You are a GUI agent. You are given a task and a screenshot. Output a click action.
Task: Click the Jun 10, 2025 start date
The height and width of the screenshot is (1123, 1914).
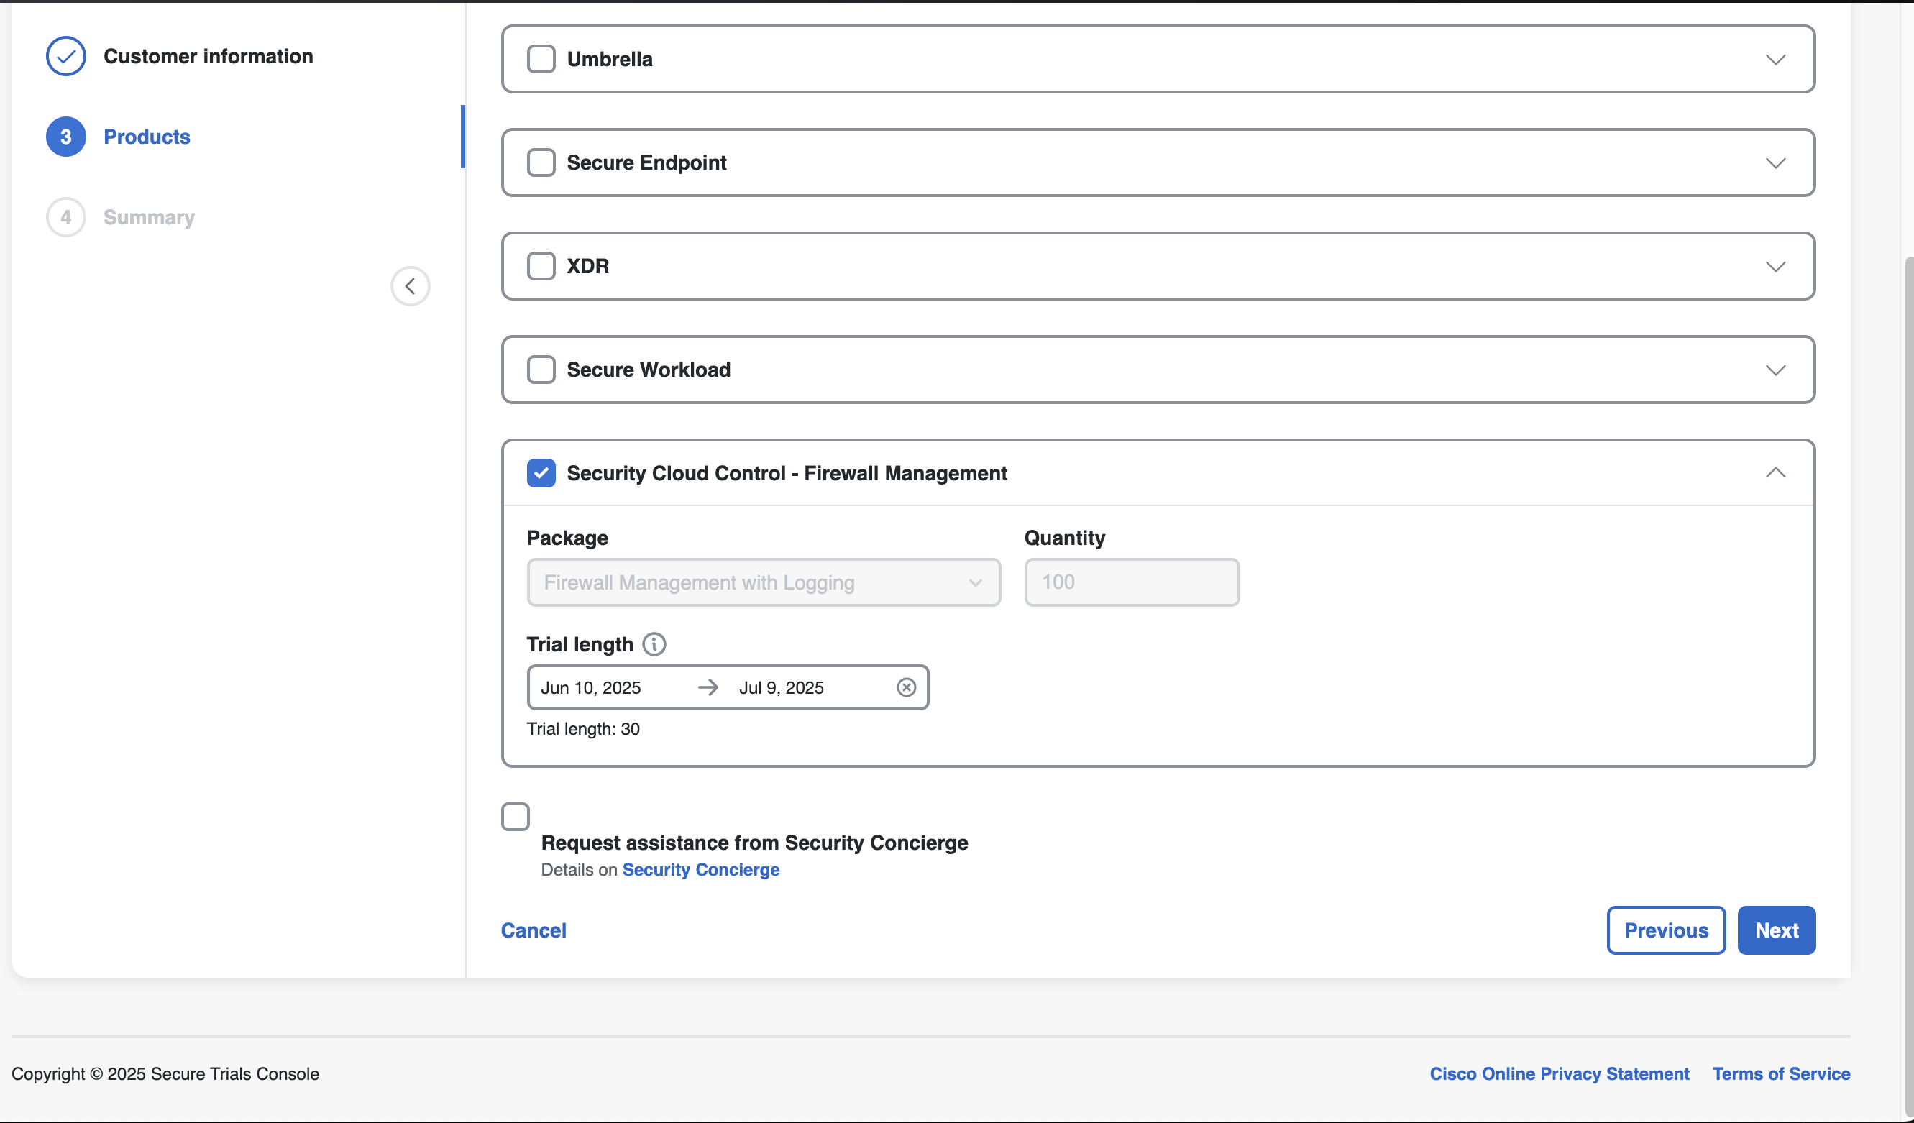[x=591, y=687]
